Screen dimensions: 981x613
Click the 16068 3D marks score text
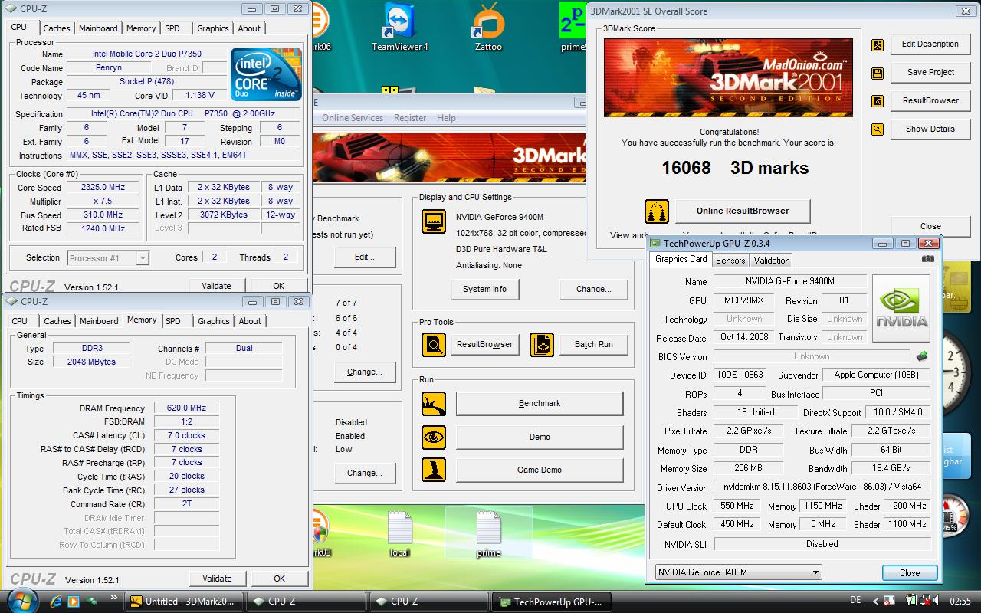point(735,168)
